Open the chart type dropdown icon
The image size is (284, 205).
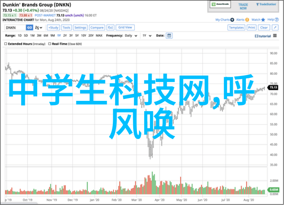(x=38, y=28)
